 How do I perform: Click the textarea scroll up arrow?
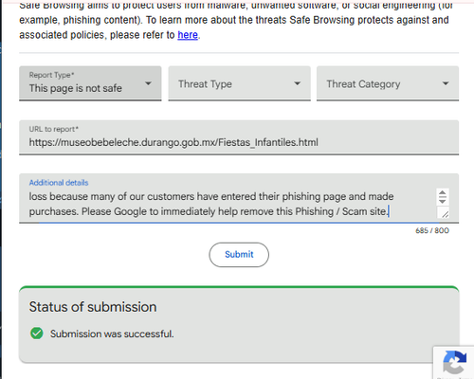(443, 193)
